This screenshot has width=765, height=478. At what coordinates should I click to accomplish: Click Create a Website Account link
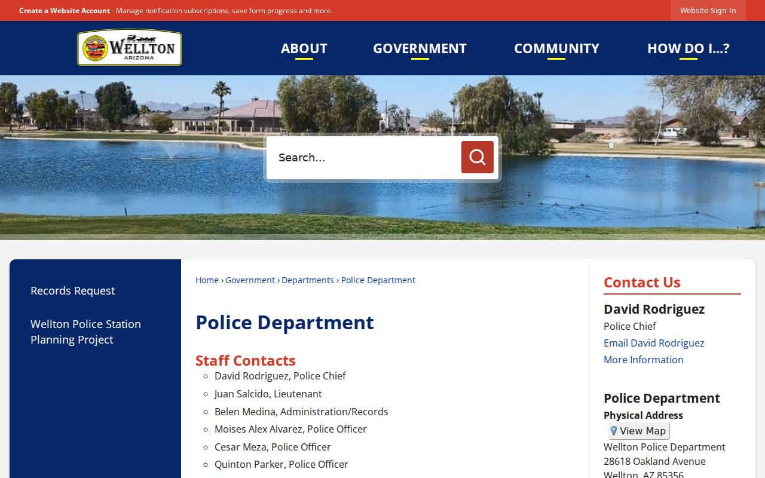tap(65, 11)
